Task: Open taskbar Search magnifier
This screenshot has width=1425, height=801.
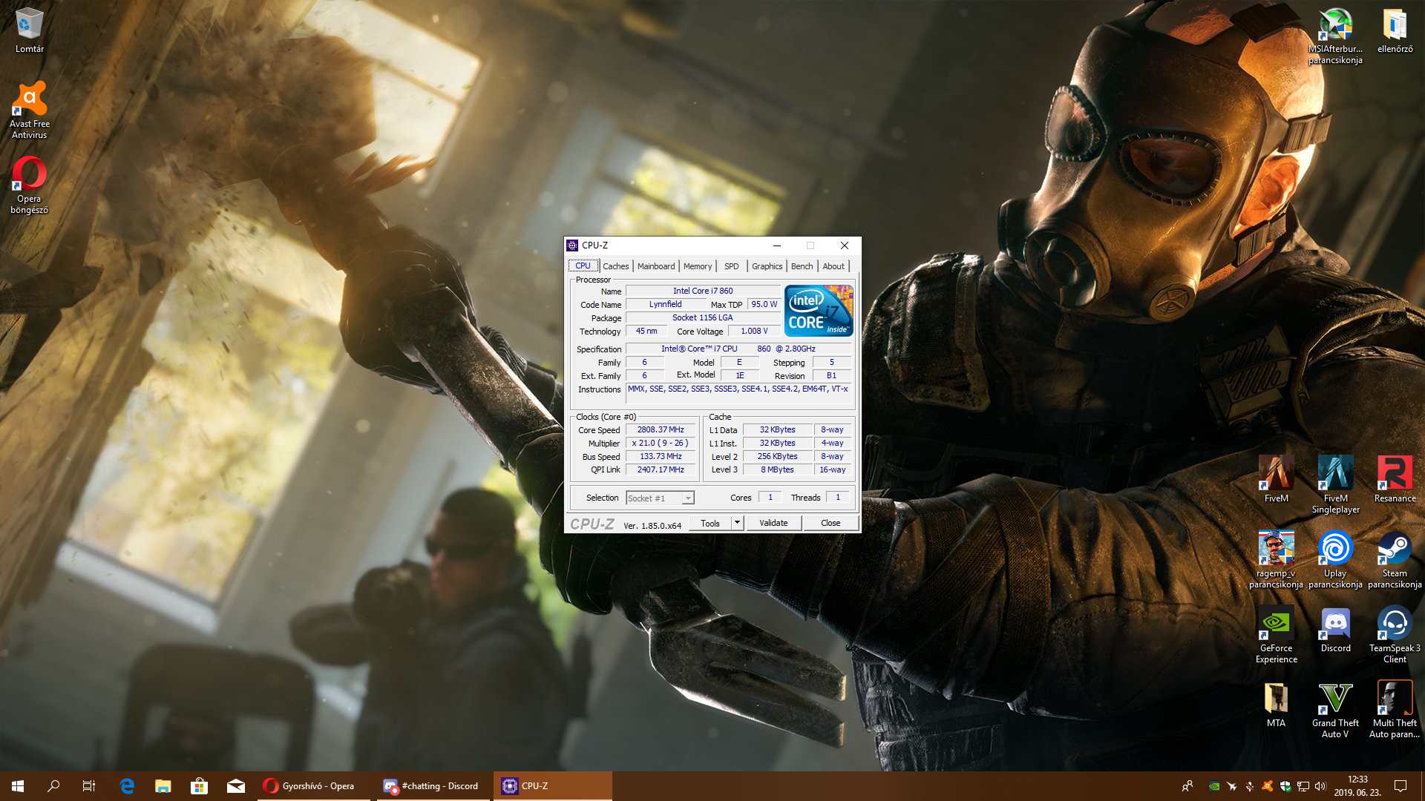Action: 53,786
